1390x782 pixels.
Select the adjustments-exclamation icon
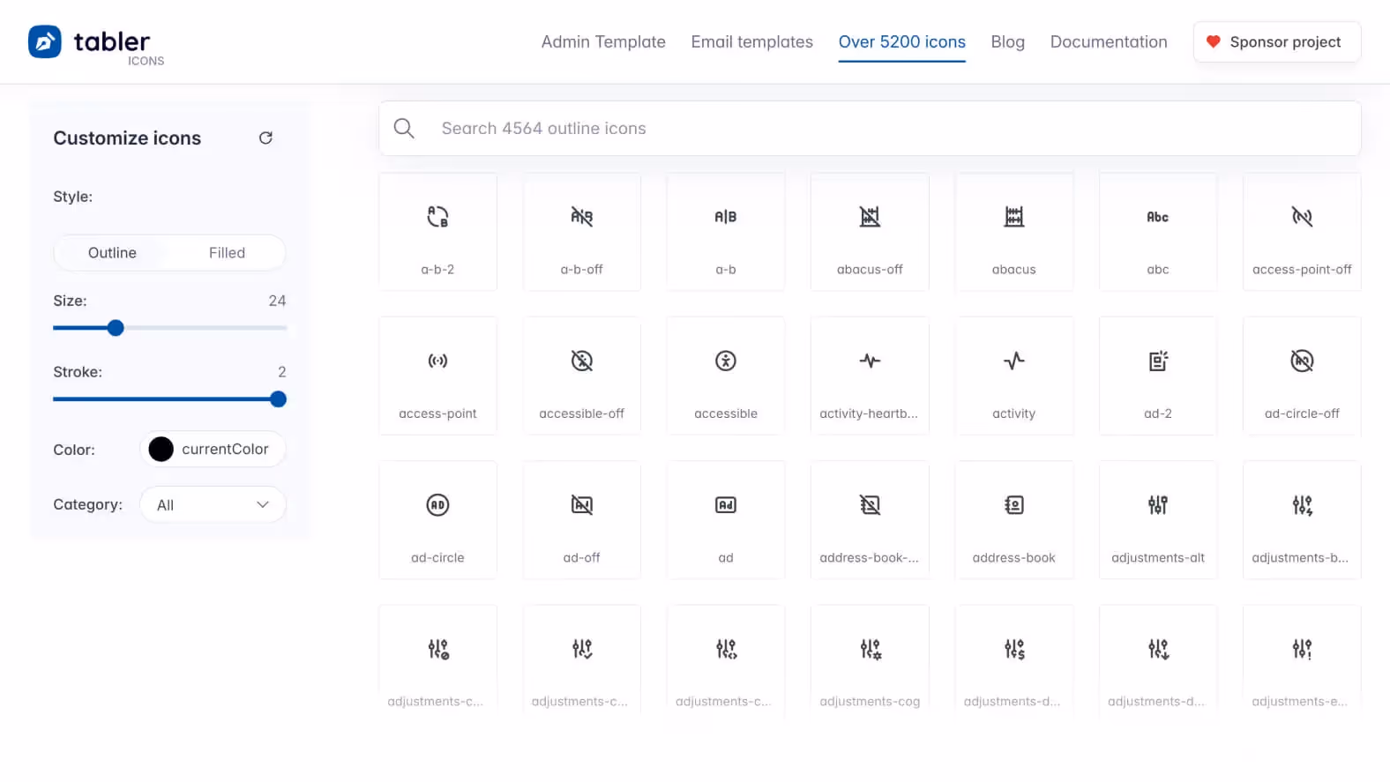click(1302, 659)
